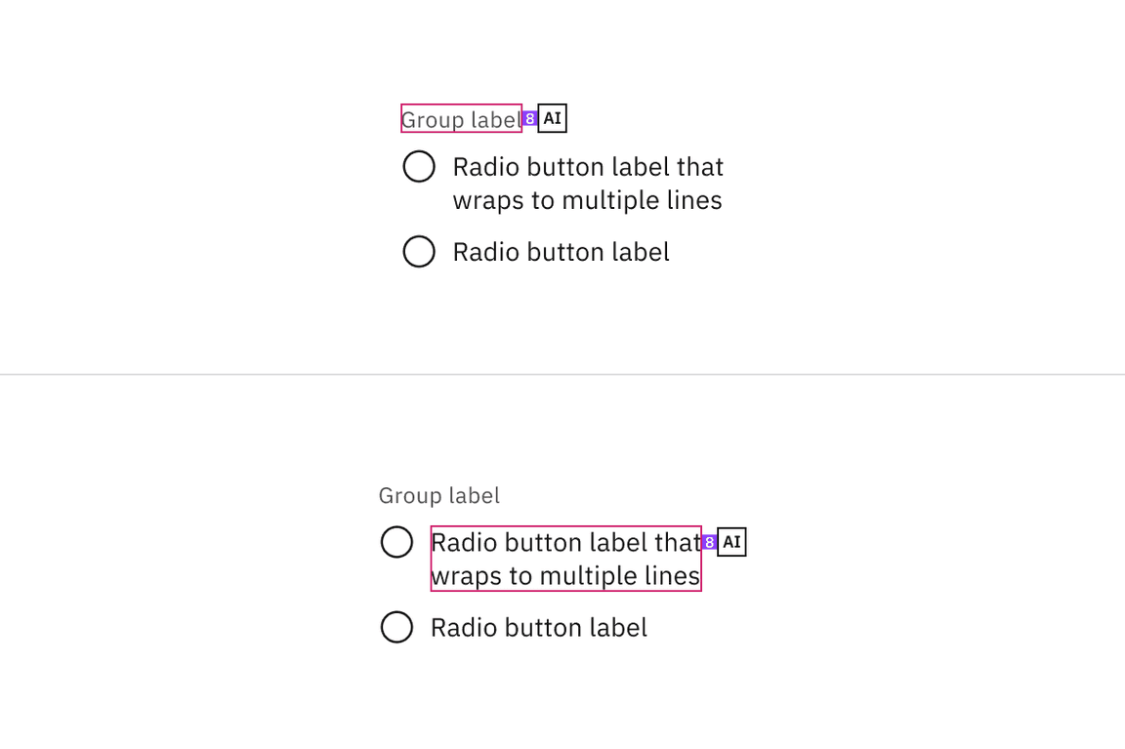The image size is (1125, 749).
Task: Click the label 'Radio button label that wraps to multiple lines'
Action: tap(565, 559)
